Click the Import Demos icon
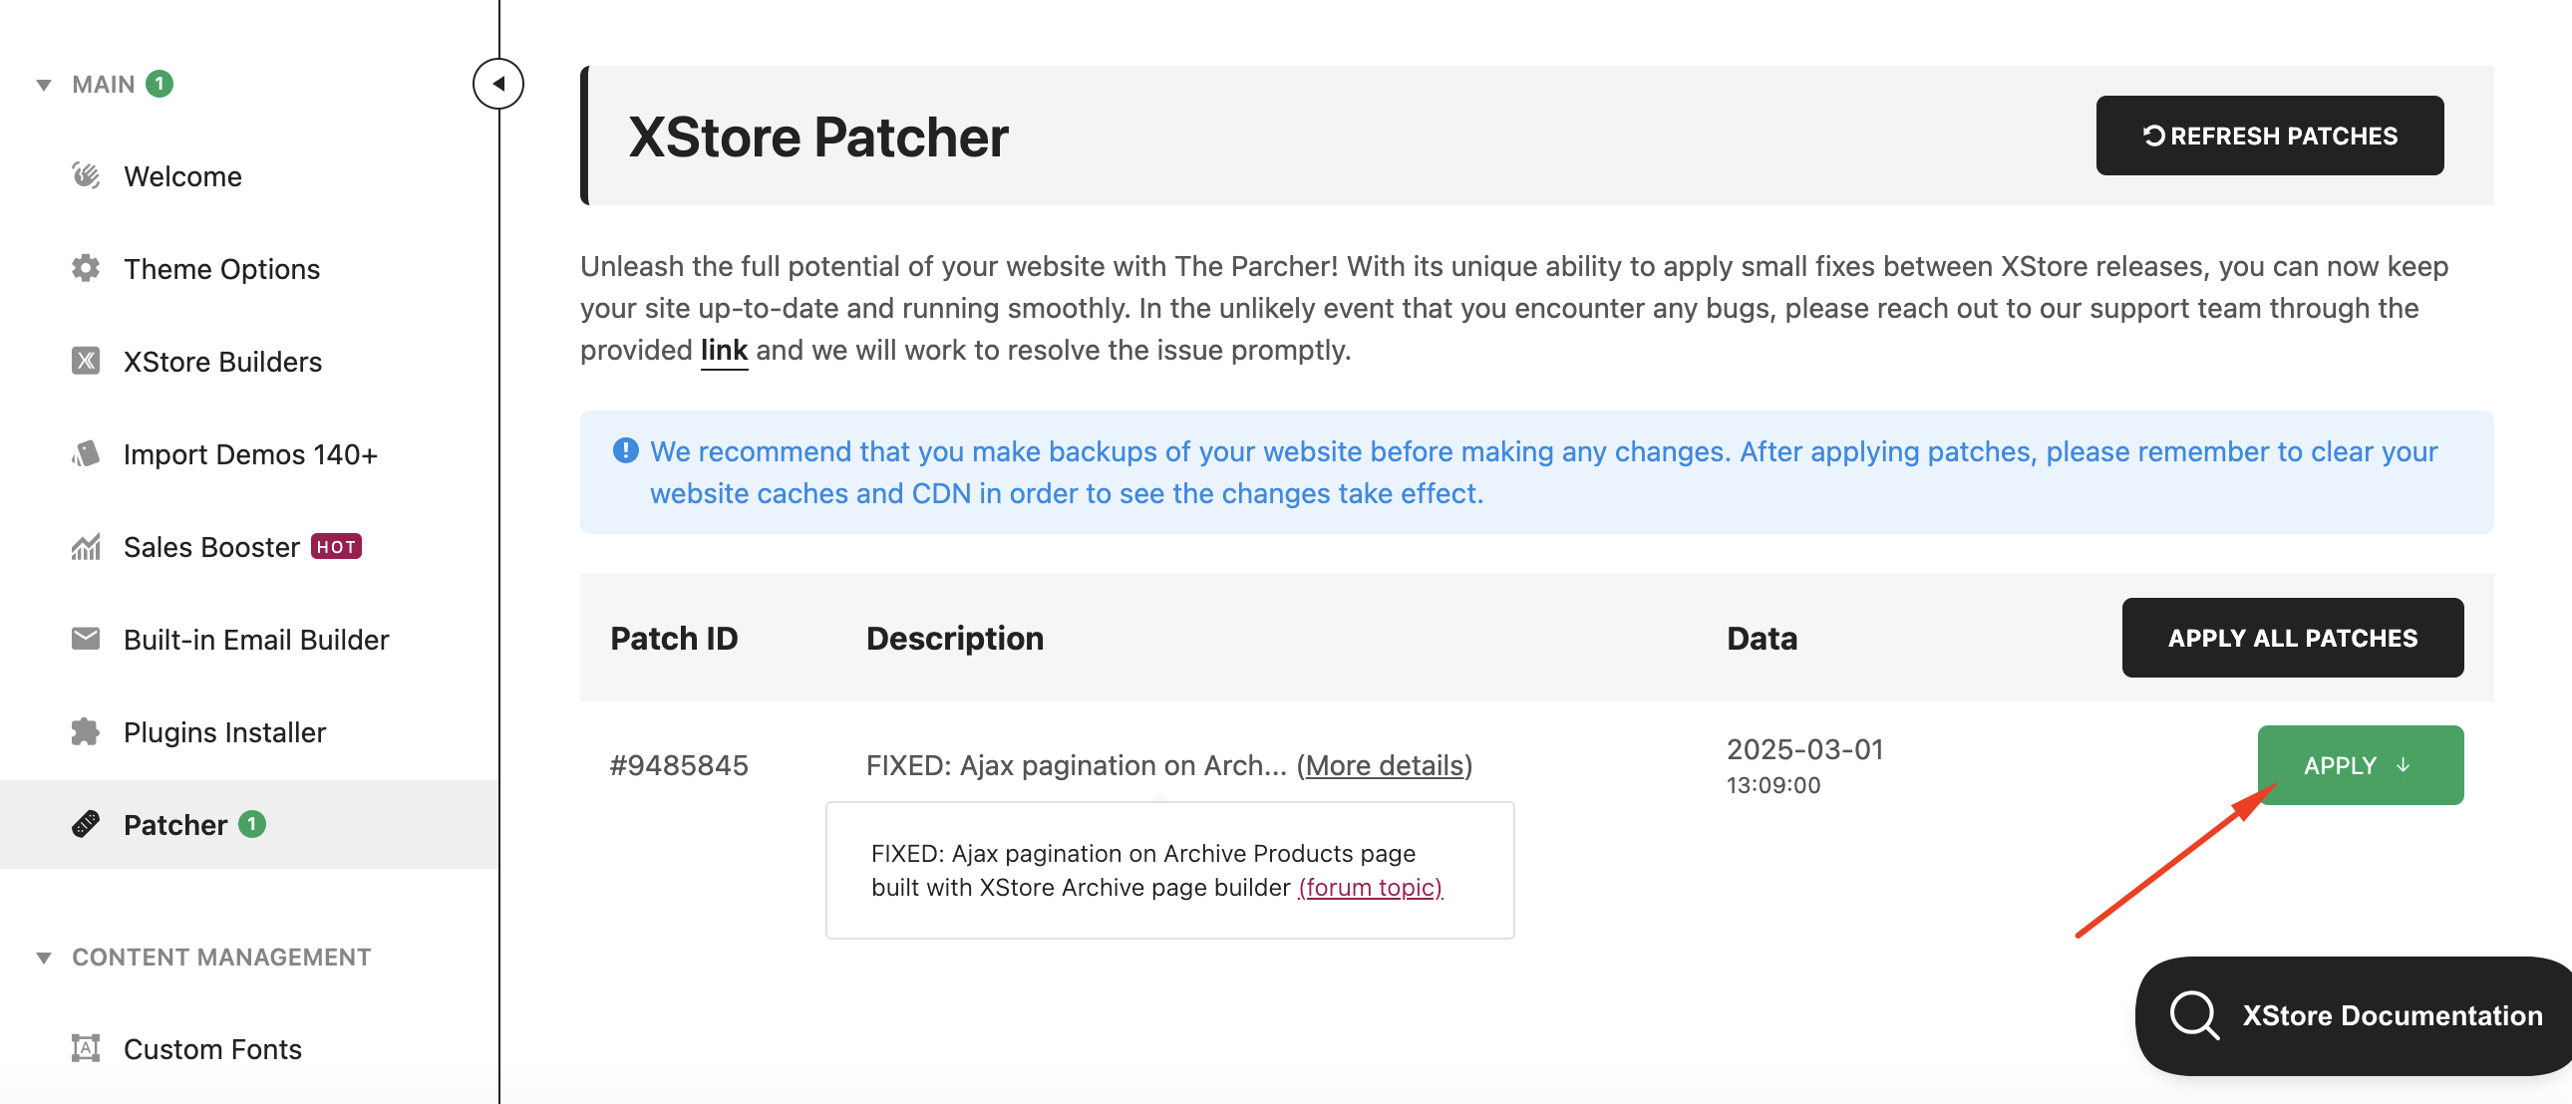This screenshot has width=2572, height=1104. click(x=86, y=454)
